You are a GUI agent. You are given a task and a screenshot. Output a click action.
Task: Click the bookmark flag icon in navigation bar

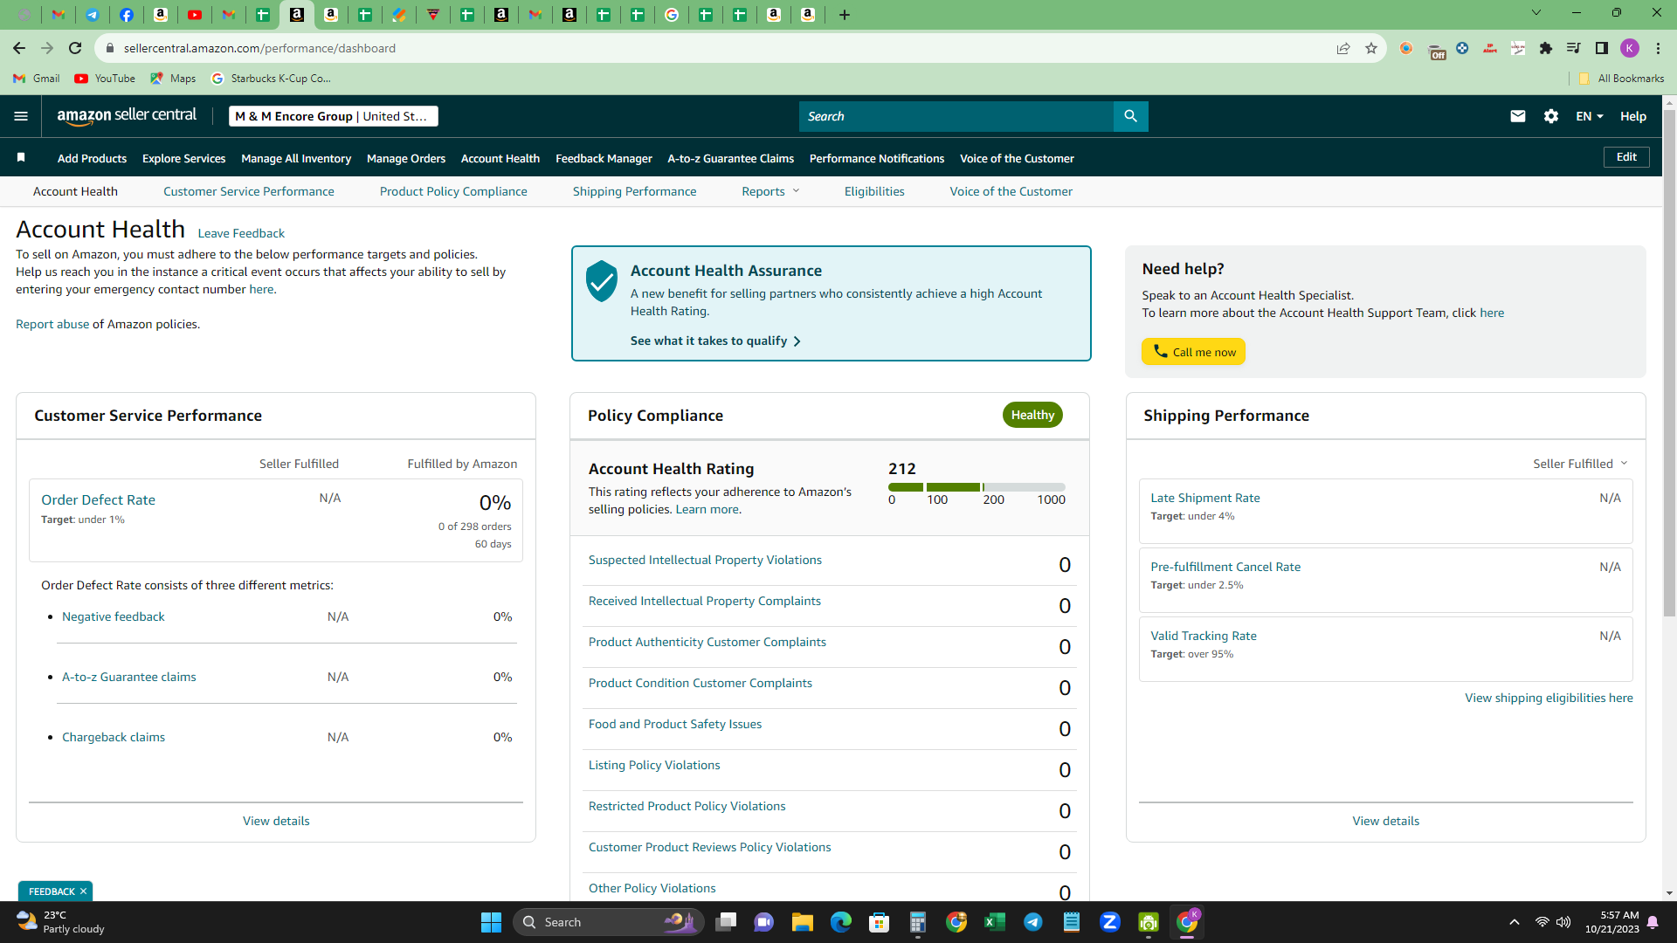[x=21, y=157]
